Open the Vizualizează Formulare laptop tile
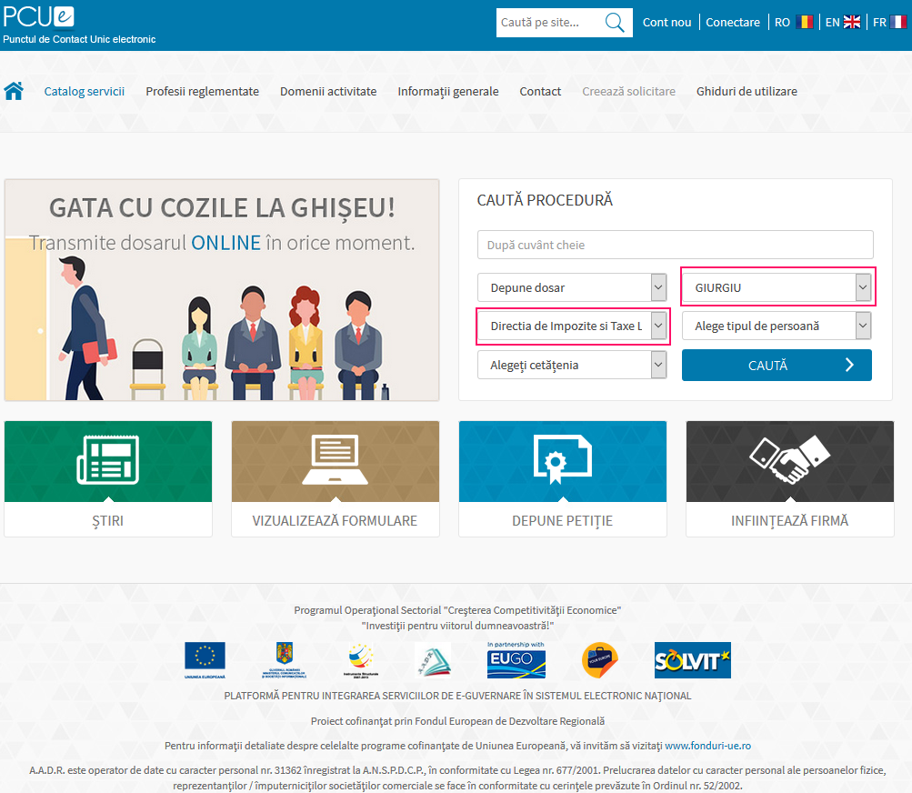912x793 pixels. 336,477
